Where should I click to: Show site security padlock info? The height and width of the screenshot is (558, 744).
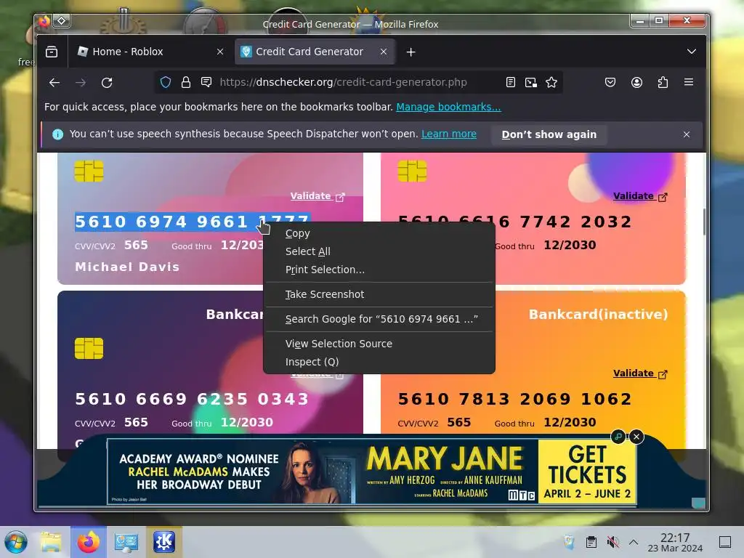tap(186, 83)
